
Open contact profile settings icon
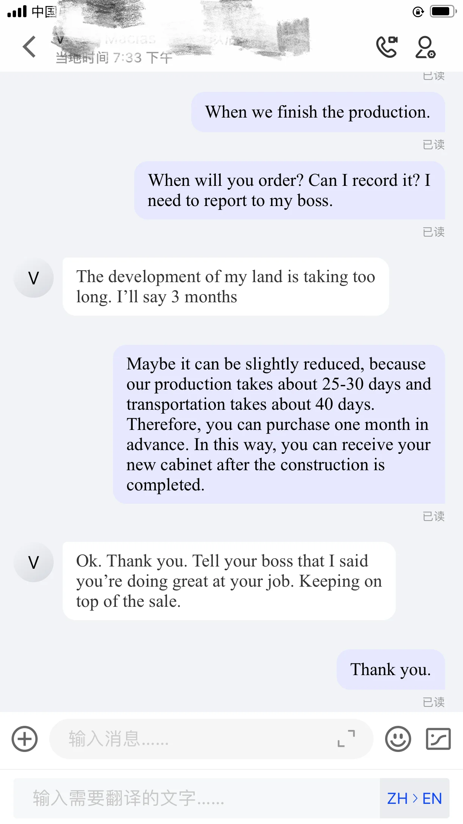point(425,47)
